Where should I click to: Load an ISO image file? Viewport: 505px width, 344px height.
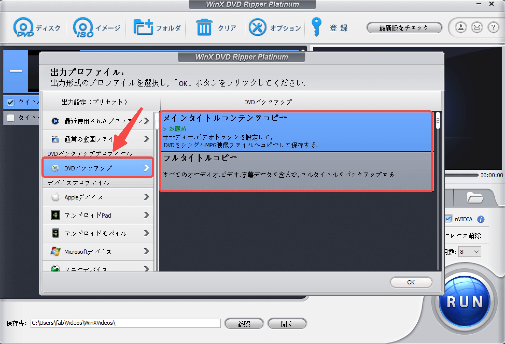tap(96, 27)
